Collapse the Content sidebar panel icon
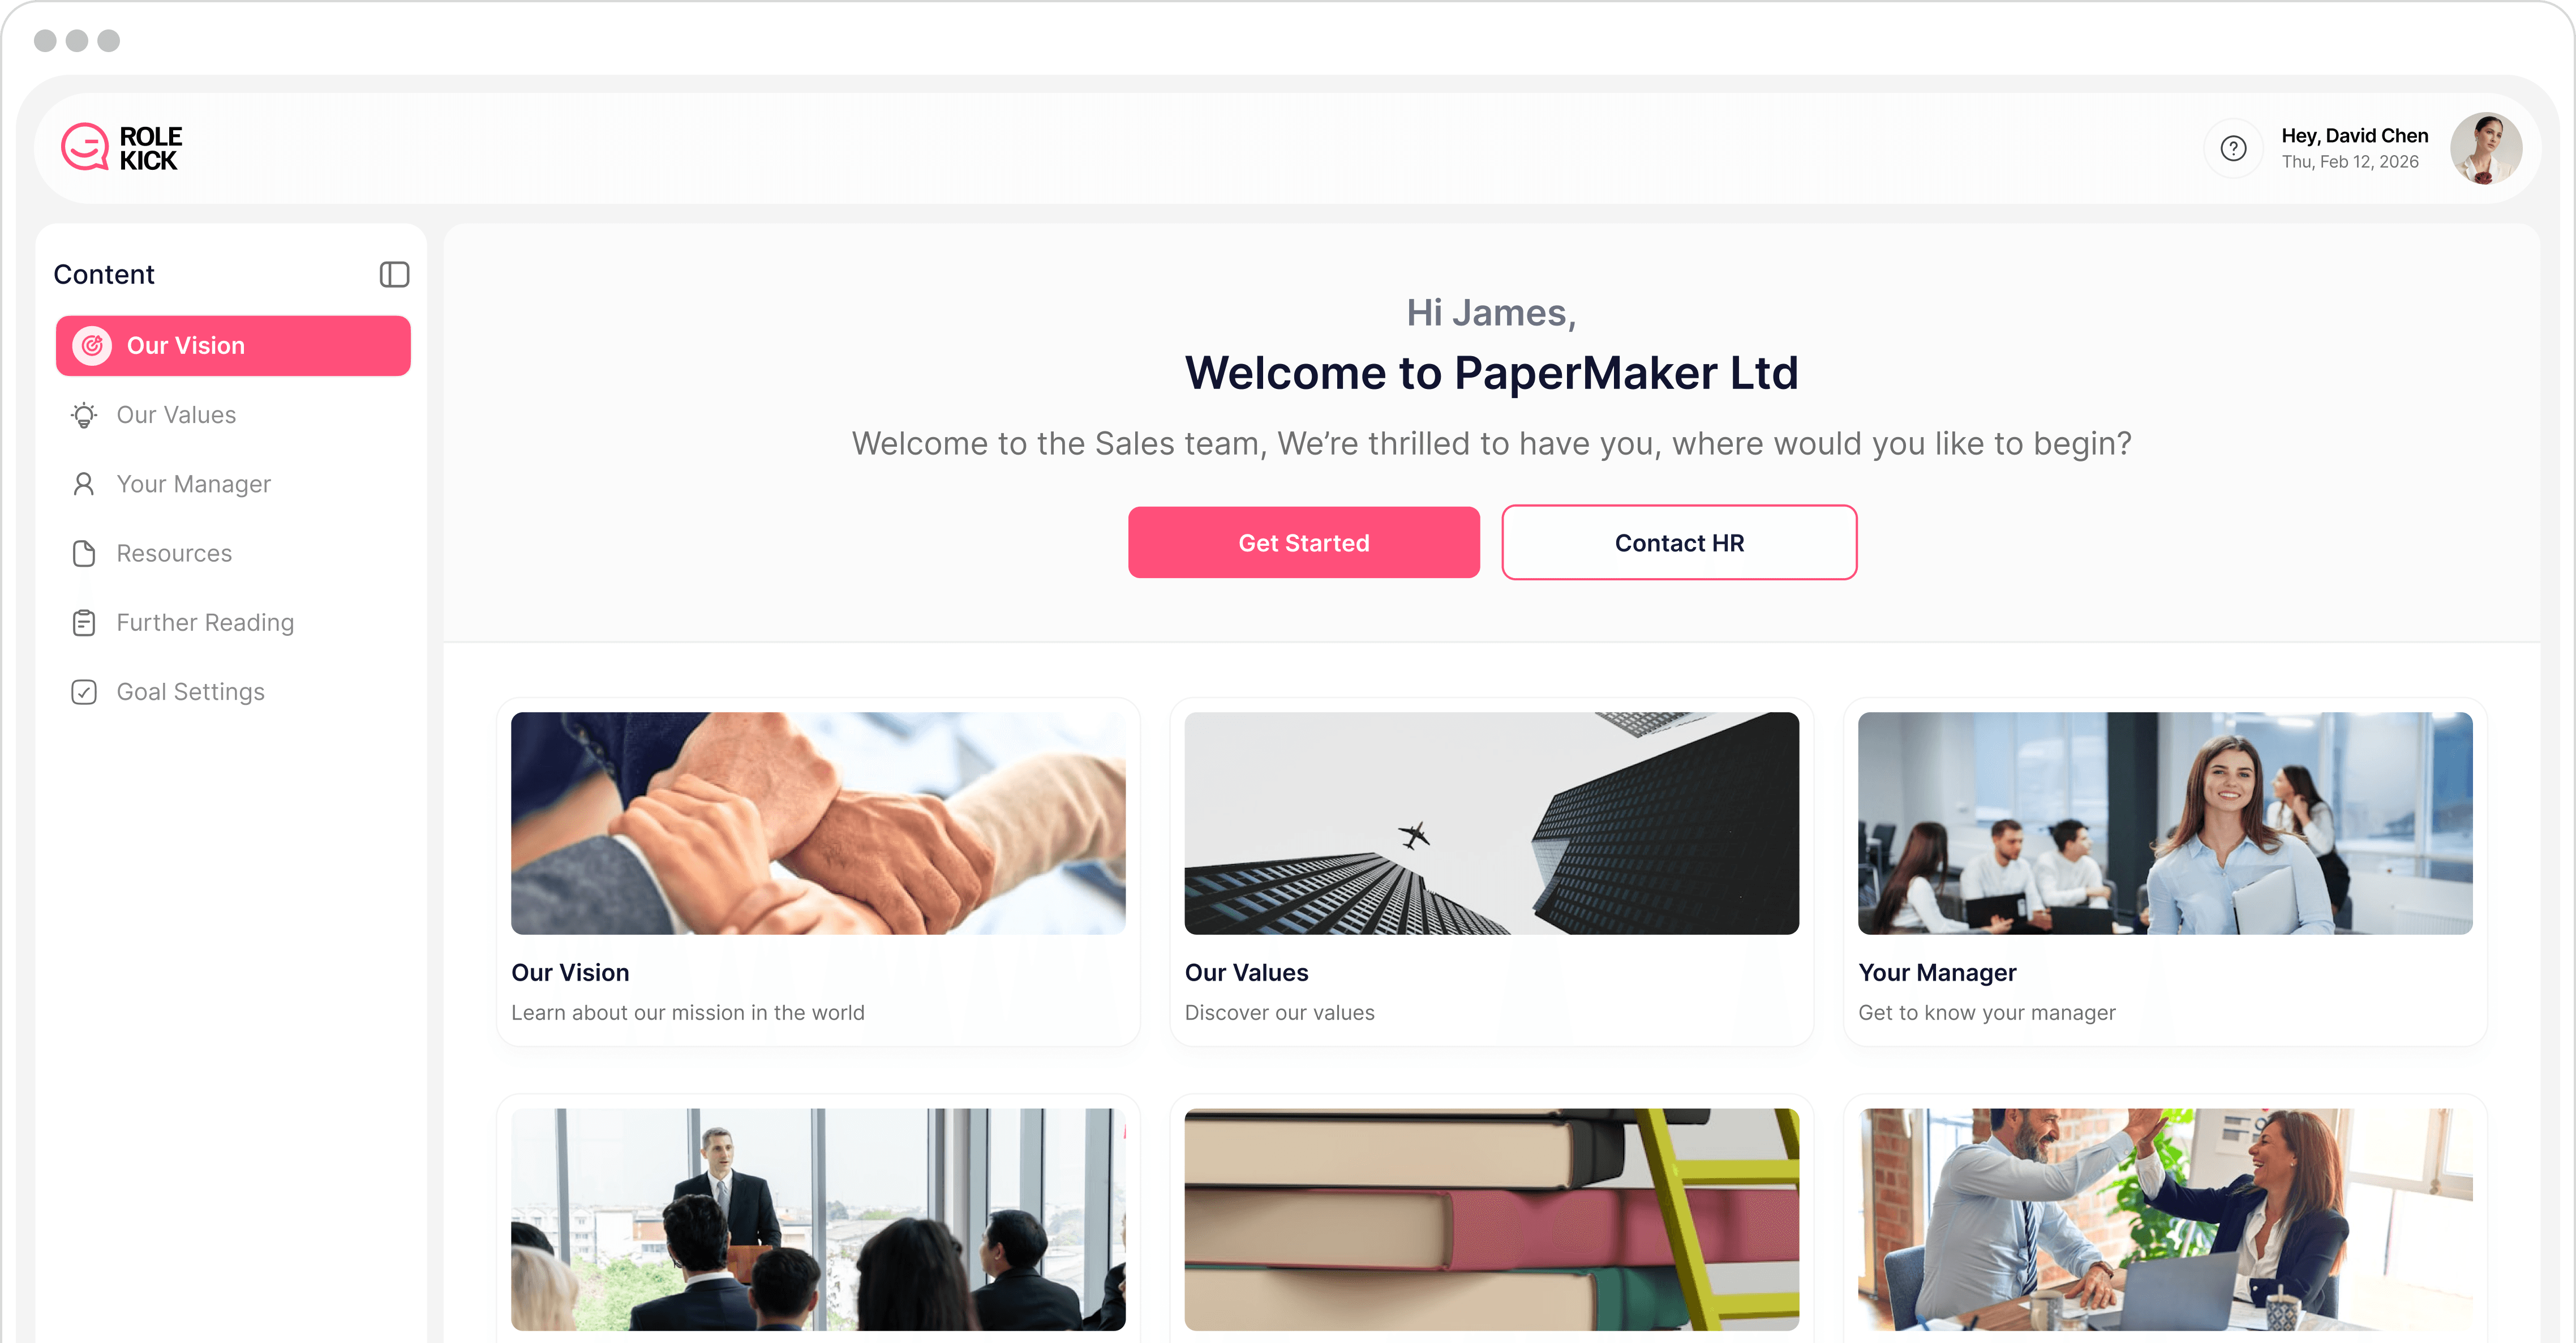This screenshot has height=1343, width=2576. pyautogui.click(x=394, y=274)
